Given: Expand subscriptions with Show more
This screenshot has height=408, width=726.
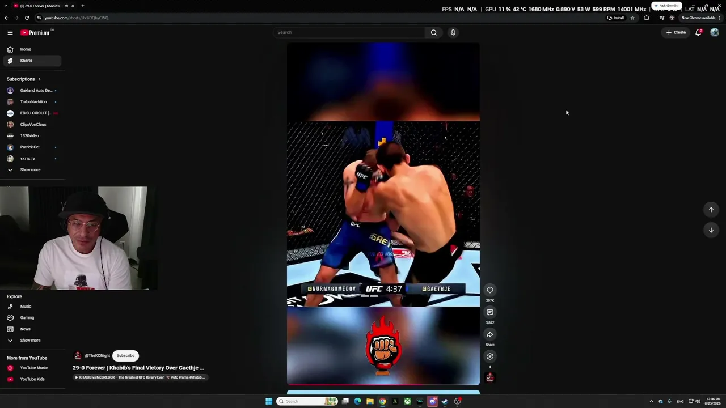Looking at the screenshot, I should tap(32, 170).
